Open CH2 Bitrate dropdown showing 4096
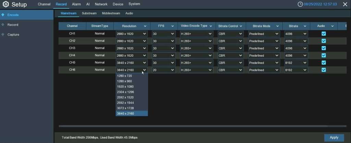The width and height of the screenshot is (351, 143). (x=296, y=41)
